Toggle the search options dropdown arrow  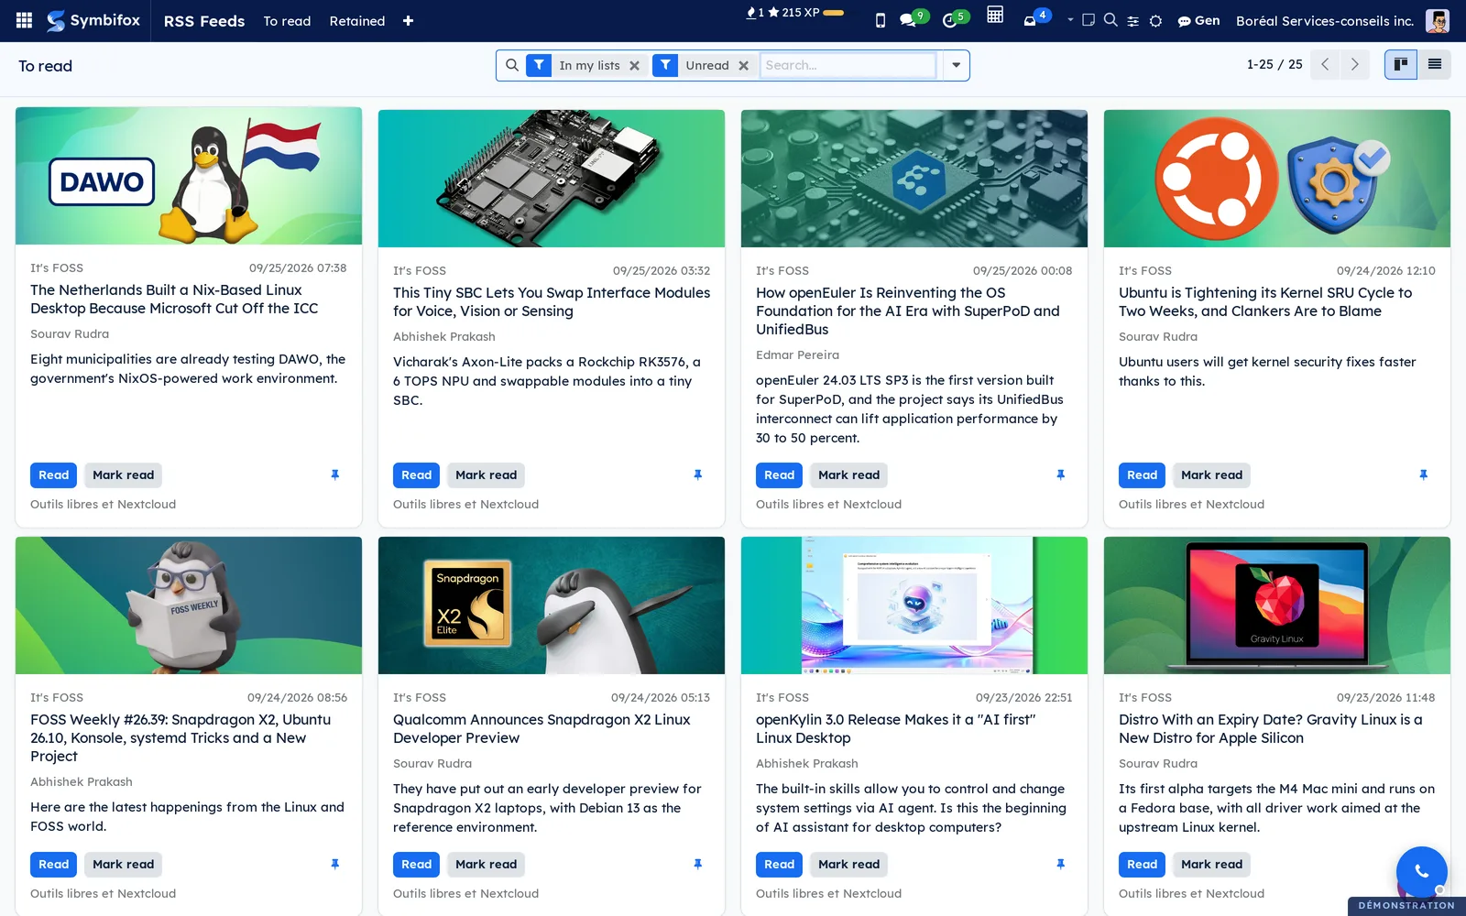956,65
